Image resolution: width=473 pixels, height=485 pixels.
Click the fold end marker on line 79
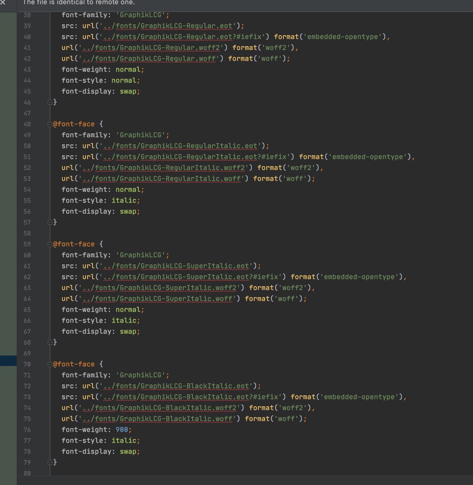click(x=50, y=463)
